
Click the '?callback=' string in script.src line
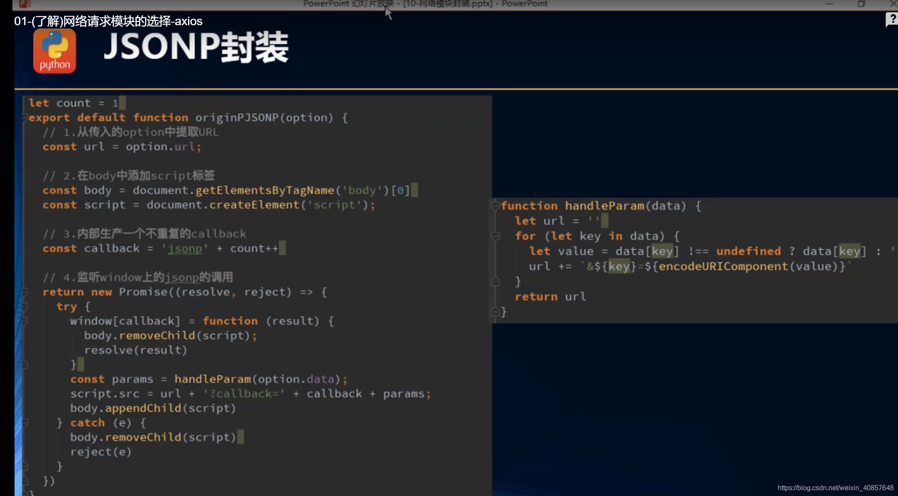pos(244,394)
